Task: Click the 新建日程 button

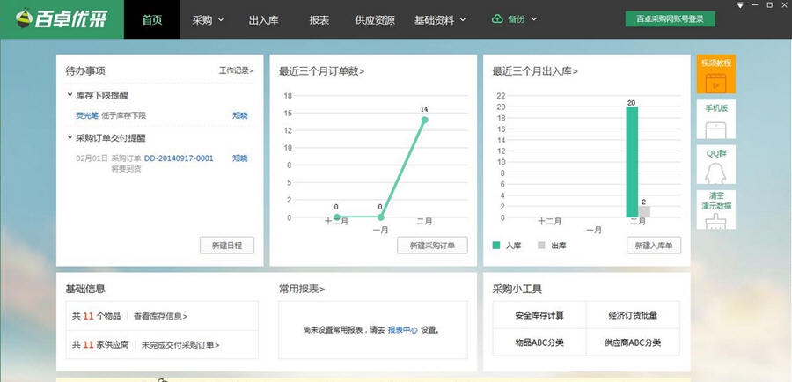Action: tap(227, 246)
